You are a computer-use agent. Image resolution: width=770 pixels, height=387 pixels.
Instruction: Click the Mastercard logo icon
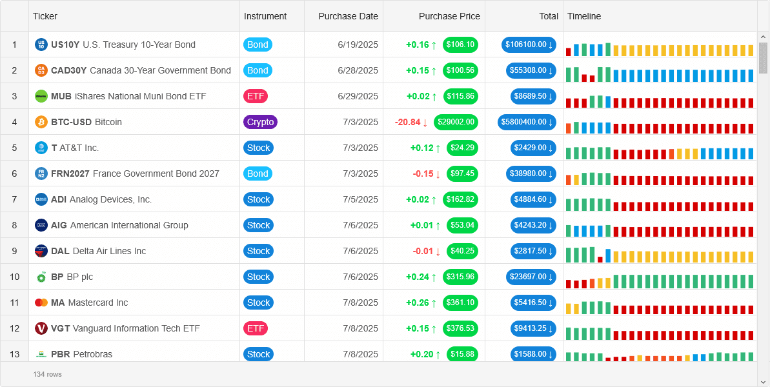41,303
